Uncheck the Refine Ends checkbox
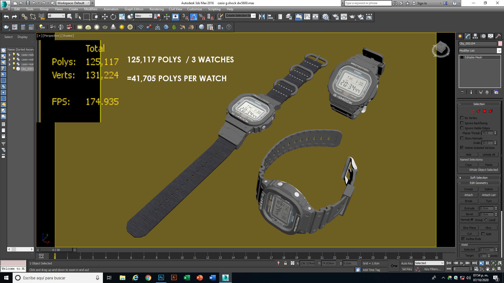The width and height of the screenshot is (504, 283). click(x=463, y=239)
